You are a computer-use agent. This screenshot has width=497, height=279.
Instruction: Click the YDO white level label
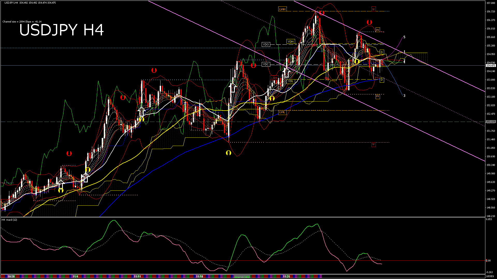click(266, 44)
